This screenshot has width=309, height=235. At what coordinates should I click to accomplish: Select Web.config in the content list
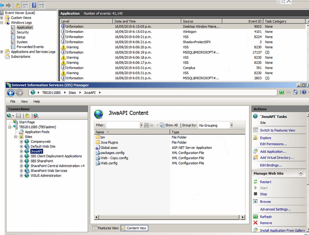coord(109,163)
